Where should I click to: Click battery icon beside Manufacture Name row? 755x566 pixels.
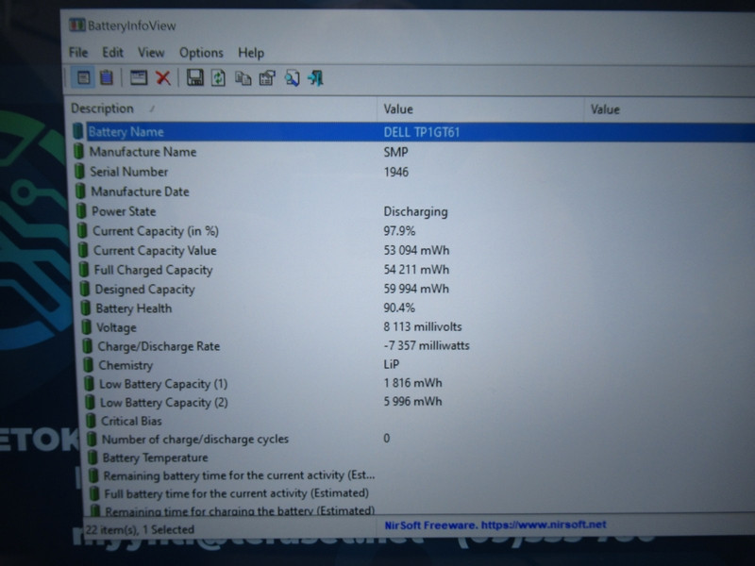78,152
